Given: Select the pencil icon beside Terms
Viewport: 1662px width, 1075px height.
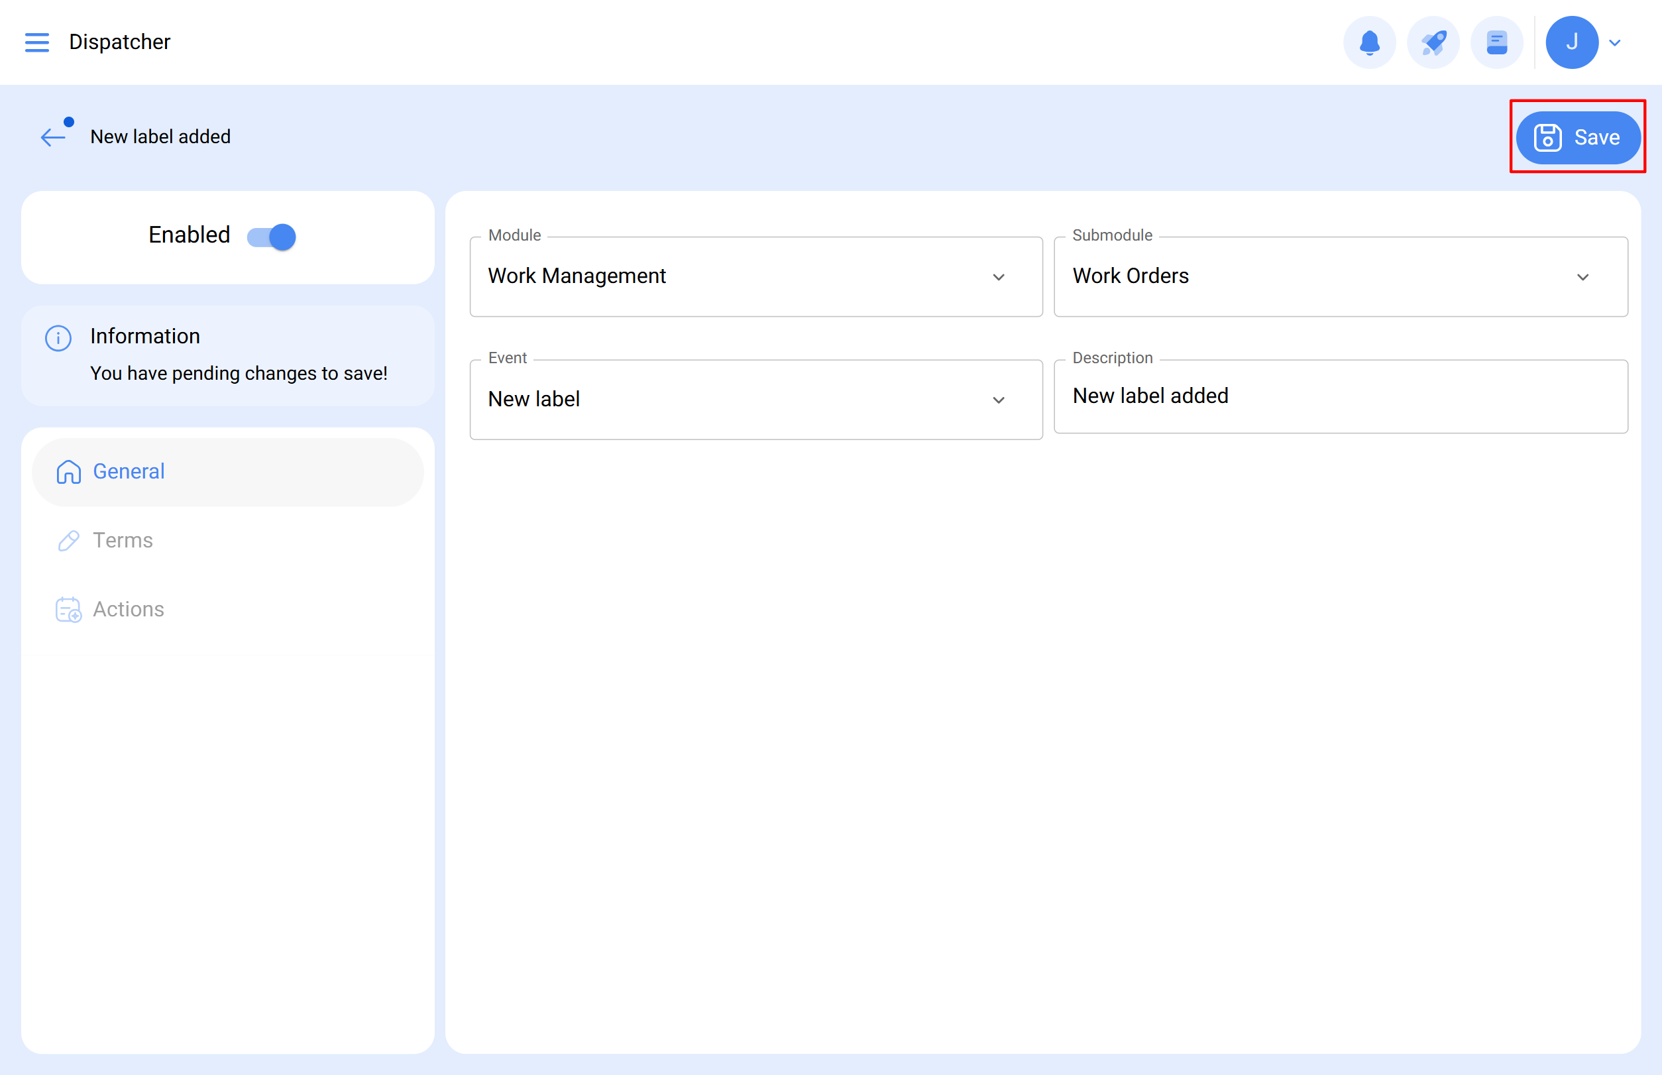Looking at the screenshot, I should point(68,540).
